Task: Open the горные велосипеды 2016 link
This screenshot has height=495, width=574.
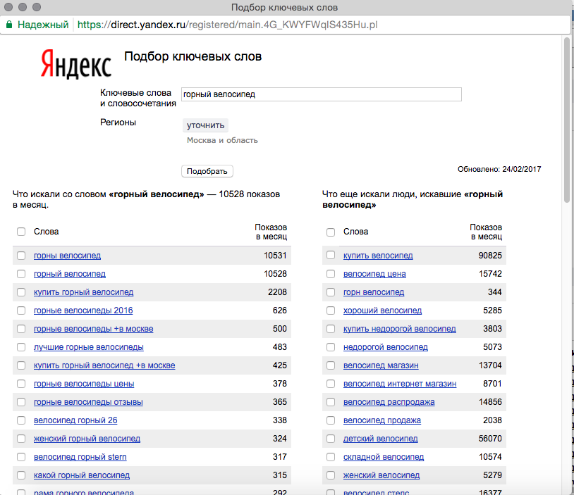Action: pos(83,311)
